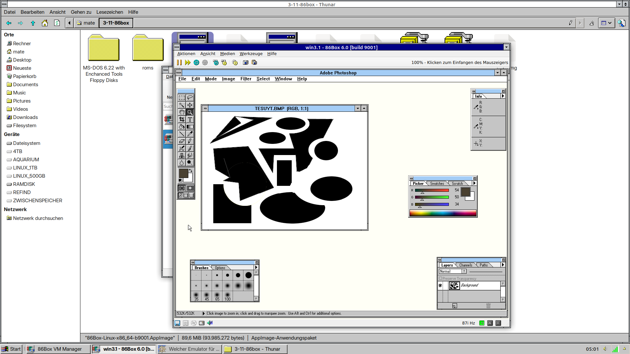Viewport: 630px width, 354px height.
Task: Select the Blur water drop tool
Action: point(182,163)
